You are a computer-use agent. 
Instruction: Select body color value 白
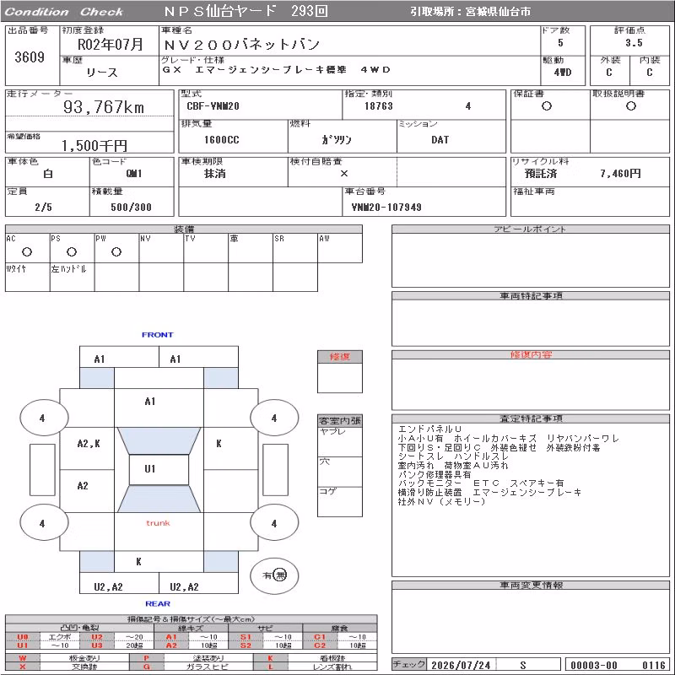click(48, 174)
